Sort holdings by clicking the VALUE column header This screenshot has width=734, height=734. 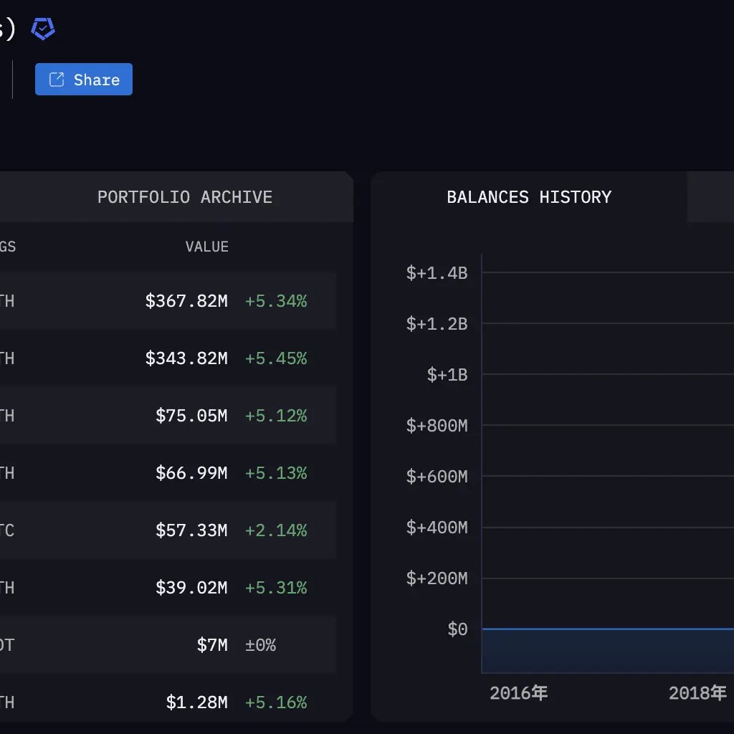click(x=206, y=247)
